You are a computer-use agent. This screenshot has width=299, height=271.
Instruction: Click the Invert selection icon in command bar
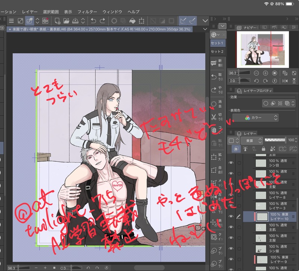162,21
